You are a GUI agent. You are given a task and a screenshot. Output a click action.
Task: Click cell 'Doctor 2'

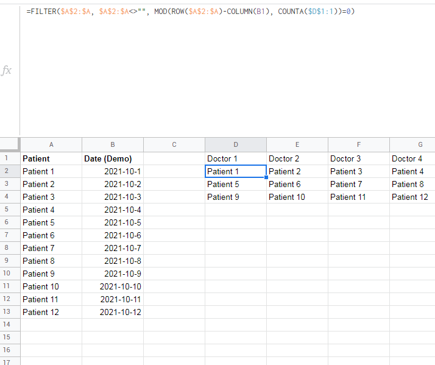tap(297, 158)
